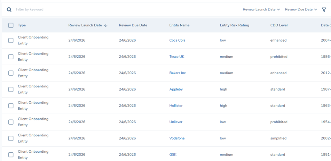The image size is (331, 161).
Task: Open the Vodafone entity link
Action: [x=177, y=138]
